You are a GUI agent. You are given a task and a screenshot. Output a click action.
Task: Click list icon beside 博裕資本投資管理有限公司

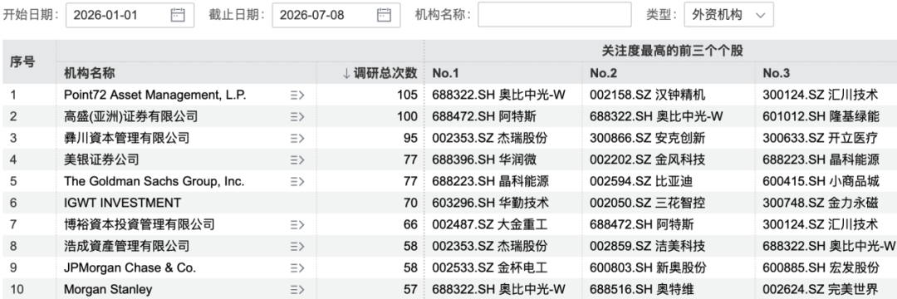pos(297,224)
